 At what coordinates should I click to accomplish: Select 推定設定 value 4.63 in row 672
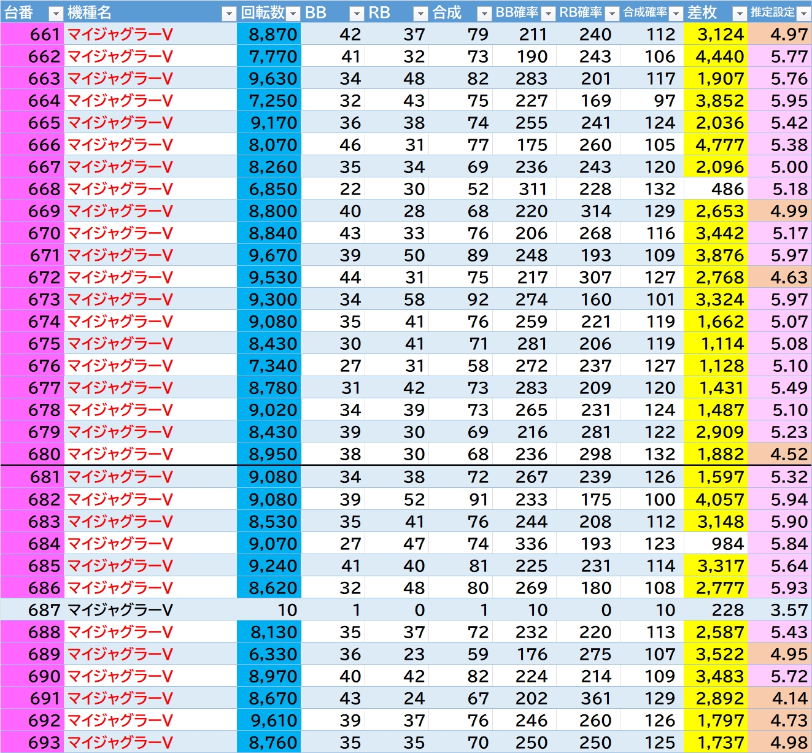pyautogui.click(x=779, y=277)
